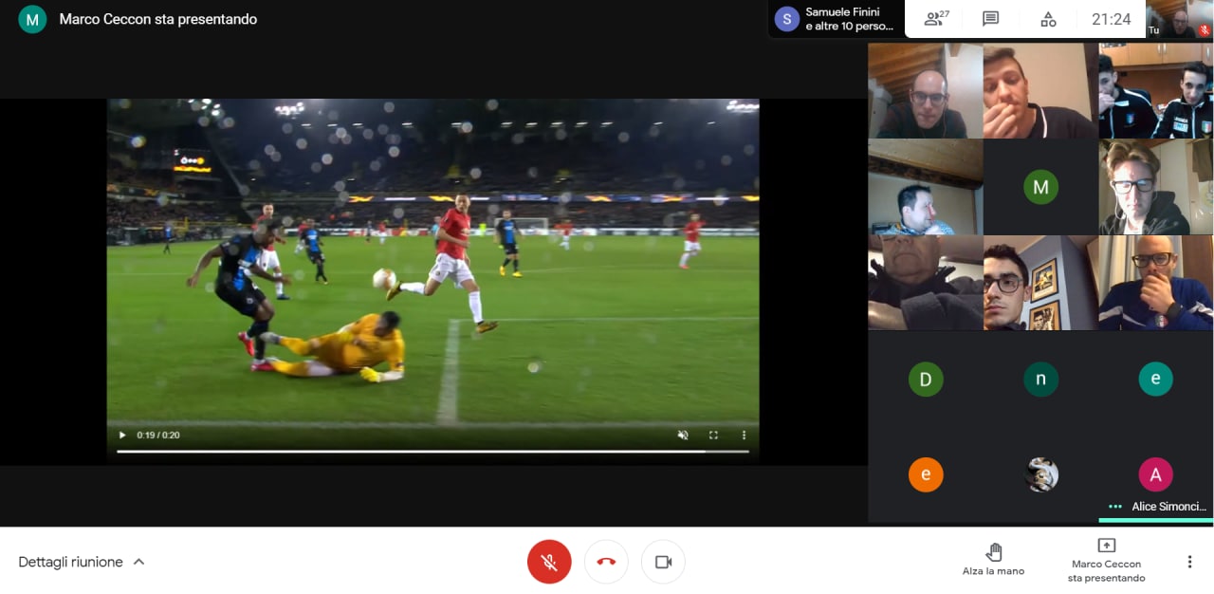Raise hand with Alza la mano

coord(993,560)
